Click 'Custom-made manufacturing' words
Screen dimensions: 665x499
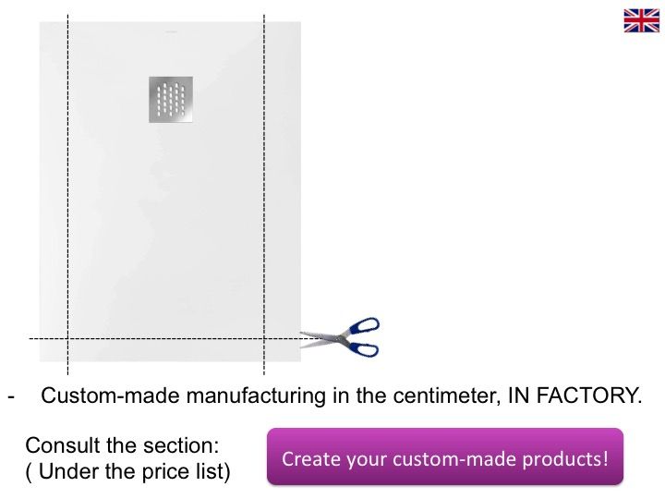(x=185, y=396)
